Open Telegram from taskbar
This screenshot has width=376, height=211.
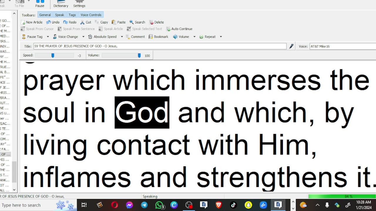pyautogui.click(x=144, y=205)
